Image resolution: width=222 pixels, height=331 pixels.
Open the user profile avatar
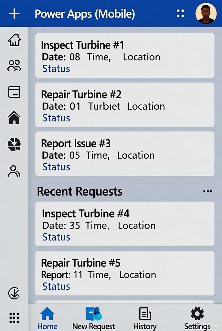pyautogui.click(x=206, y=13)
